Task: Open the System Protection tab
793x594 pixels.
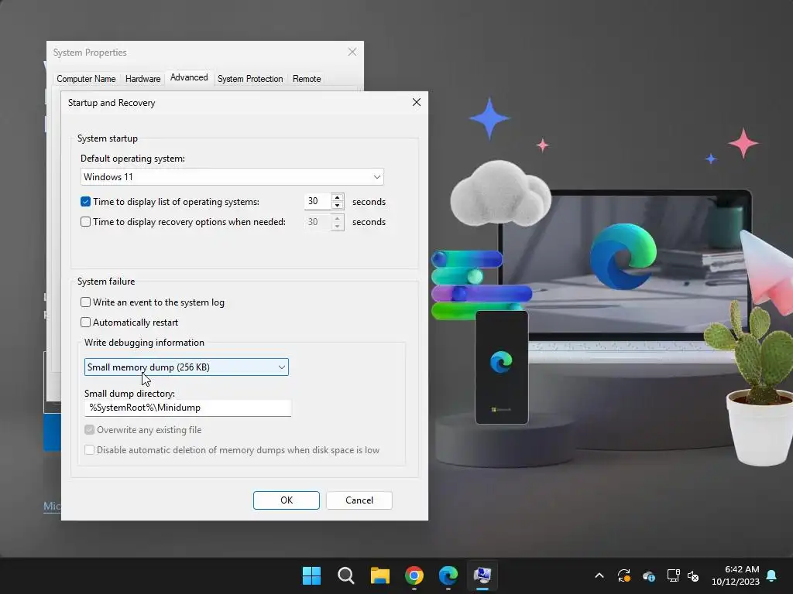Action: pyautogui.click(x=250, y=79)
